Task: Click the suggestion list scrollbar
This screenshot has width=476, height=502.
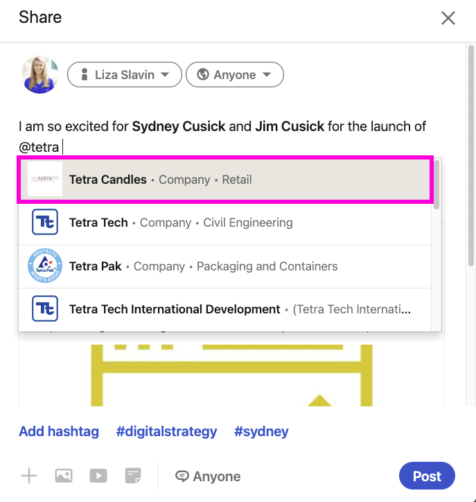Action: tap(437, 184)
